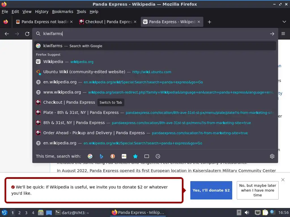Open the Tools menu

81,12
